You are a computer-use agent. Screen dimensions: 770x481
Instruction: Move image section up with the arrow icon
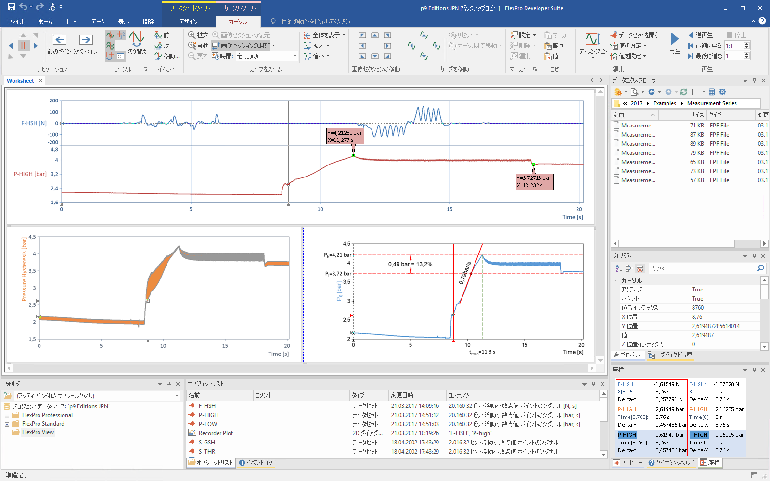point(375,35)
